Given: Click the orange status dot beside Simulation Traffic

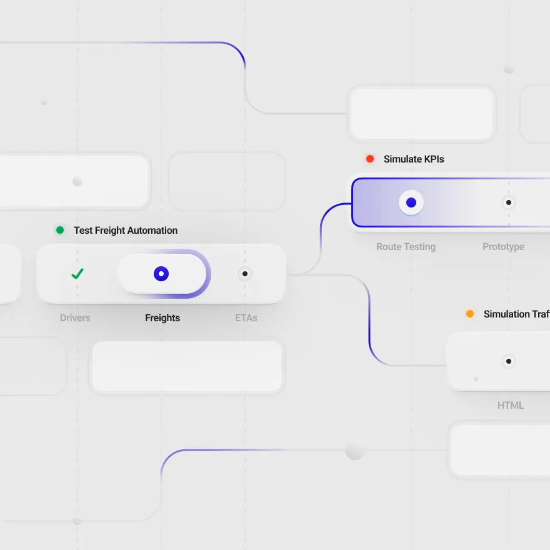Looking at the screenshot, I should 469,314.
